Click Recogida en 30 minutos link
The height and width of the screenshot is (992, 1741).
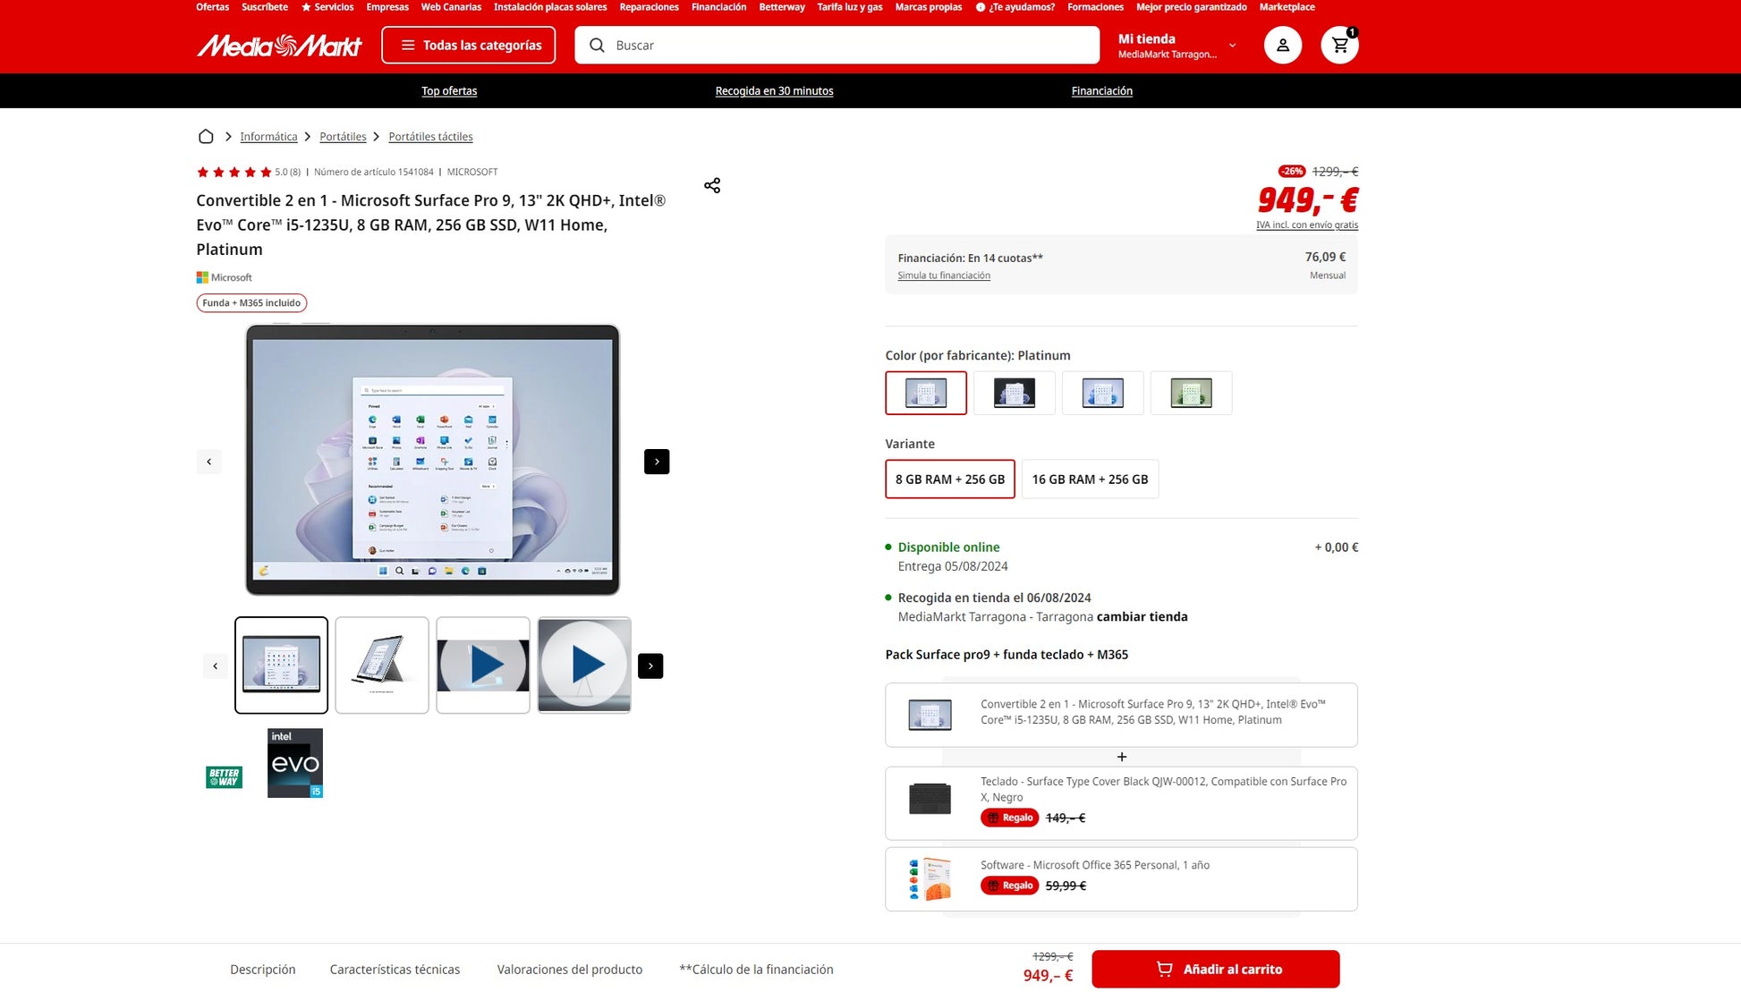point(774,90)
